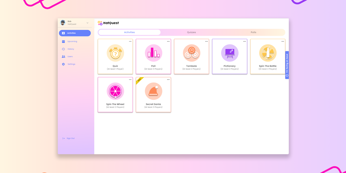Click "(At least 3 Players)" under Poll
The image size is (346, 173).
point(153,69)
